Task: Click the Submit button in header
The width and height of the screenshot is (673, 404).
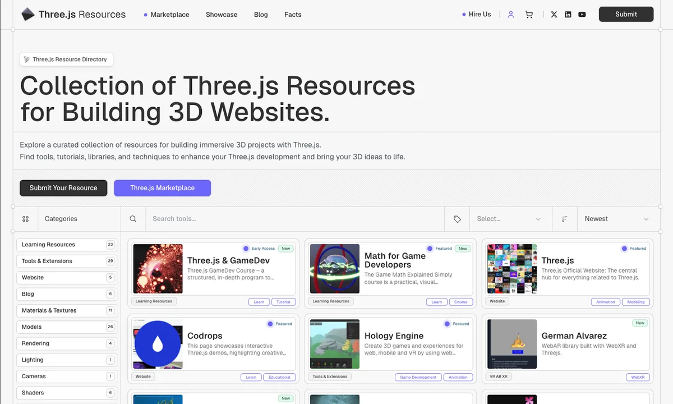Action: pos(626,15)
